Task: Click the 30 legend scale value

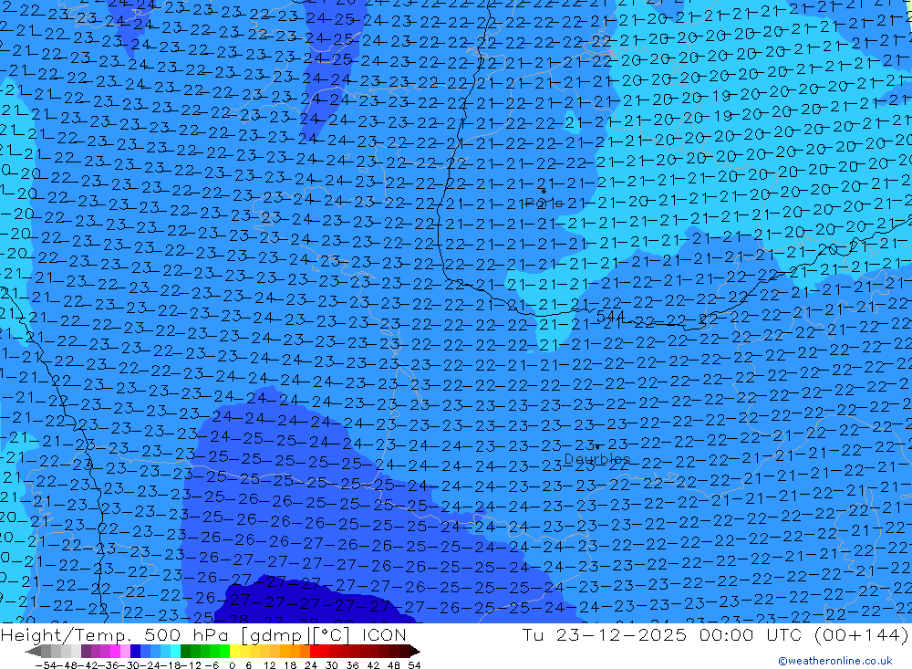Action: coord(332,665)
